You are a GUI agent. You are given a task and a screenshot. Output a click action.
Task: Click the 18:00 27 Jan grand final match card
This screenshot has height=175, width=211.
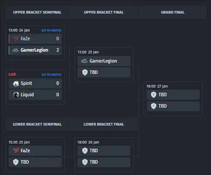tap(173, 98)
